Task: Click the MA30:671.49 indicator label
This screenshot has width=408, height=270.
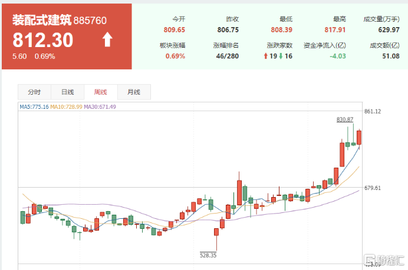Action: tap(100, 107)
